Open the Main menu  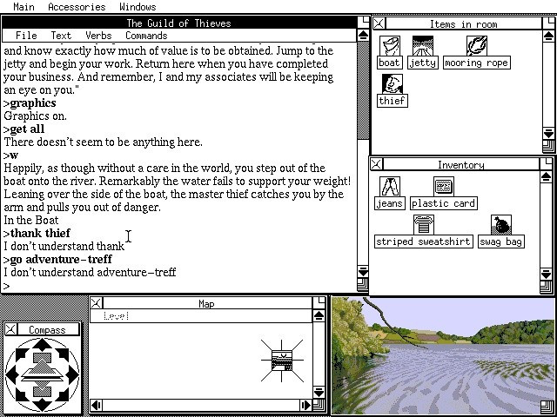23,7
